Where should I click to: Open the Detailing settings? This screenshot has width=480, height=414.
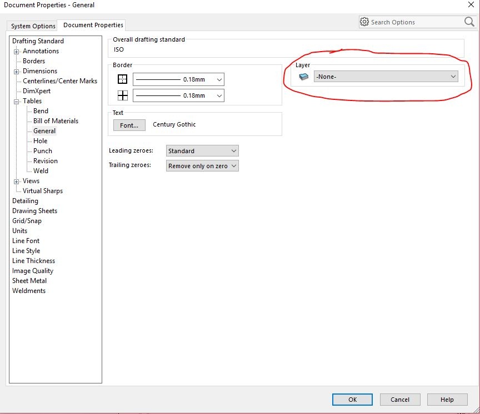25,201
